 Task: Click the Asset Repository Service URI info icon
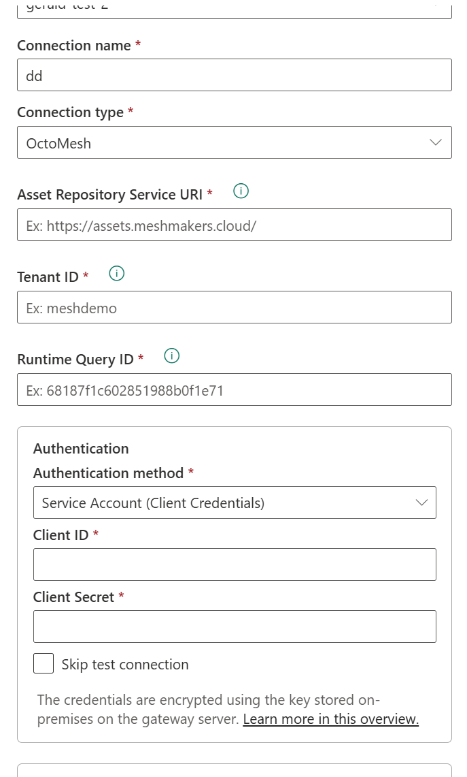pos(241,191)
